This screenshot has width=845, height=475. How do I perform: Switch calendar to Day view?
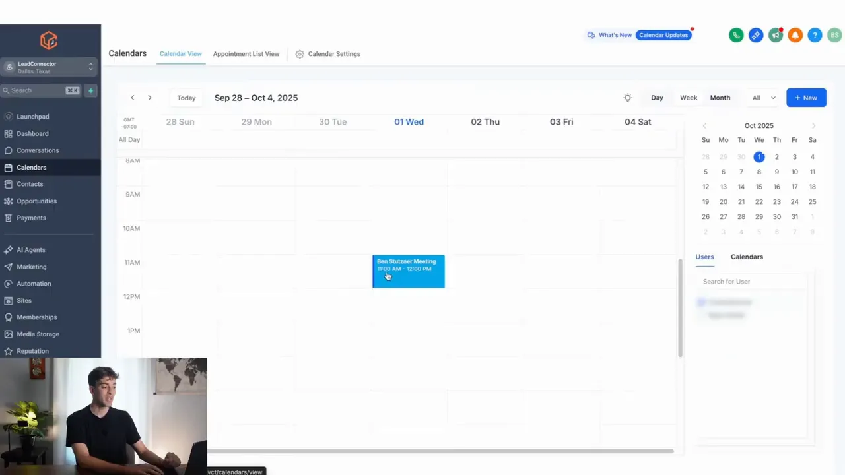[x=657, y=98]
